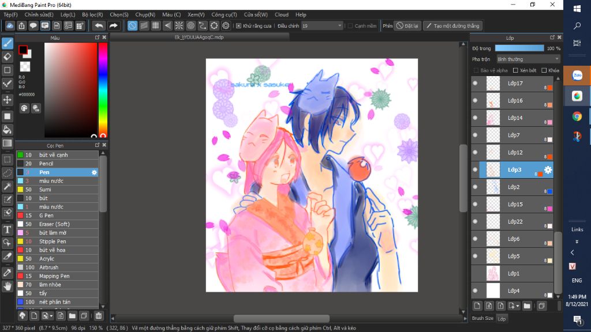The height and width of the screenshot is (332, 591).
Task: Select the Sumi brush
Action: click(x=57, y=190)
